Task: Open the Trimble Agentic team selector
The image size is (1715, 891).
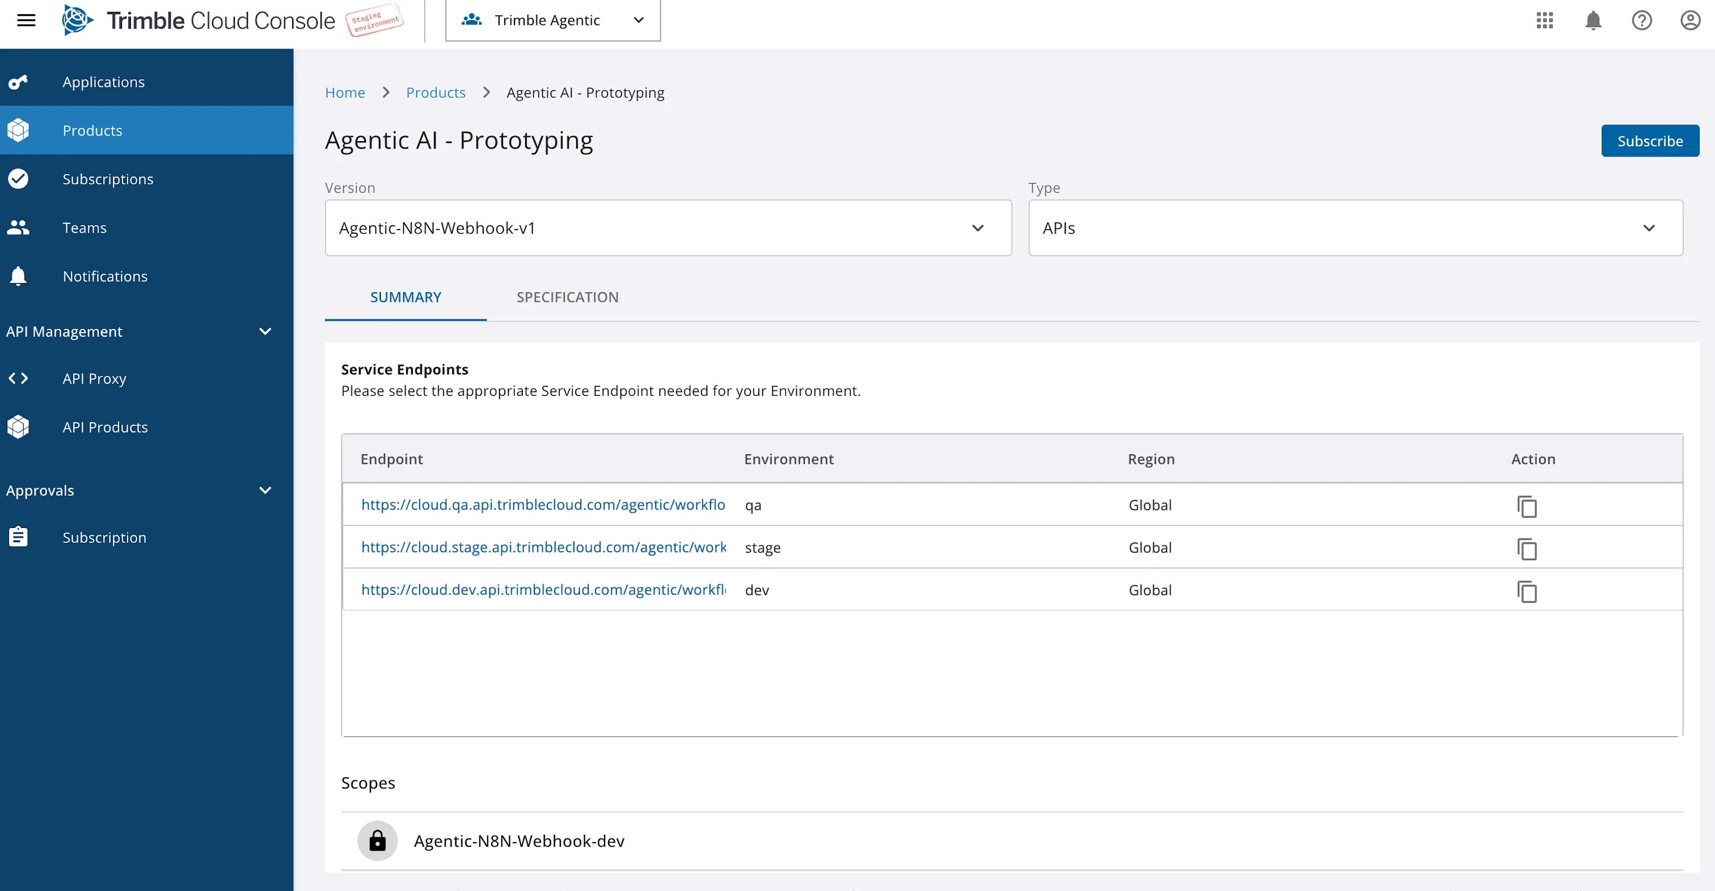Action: click(552, 20)
